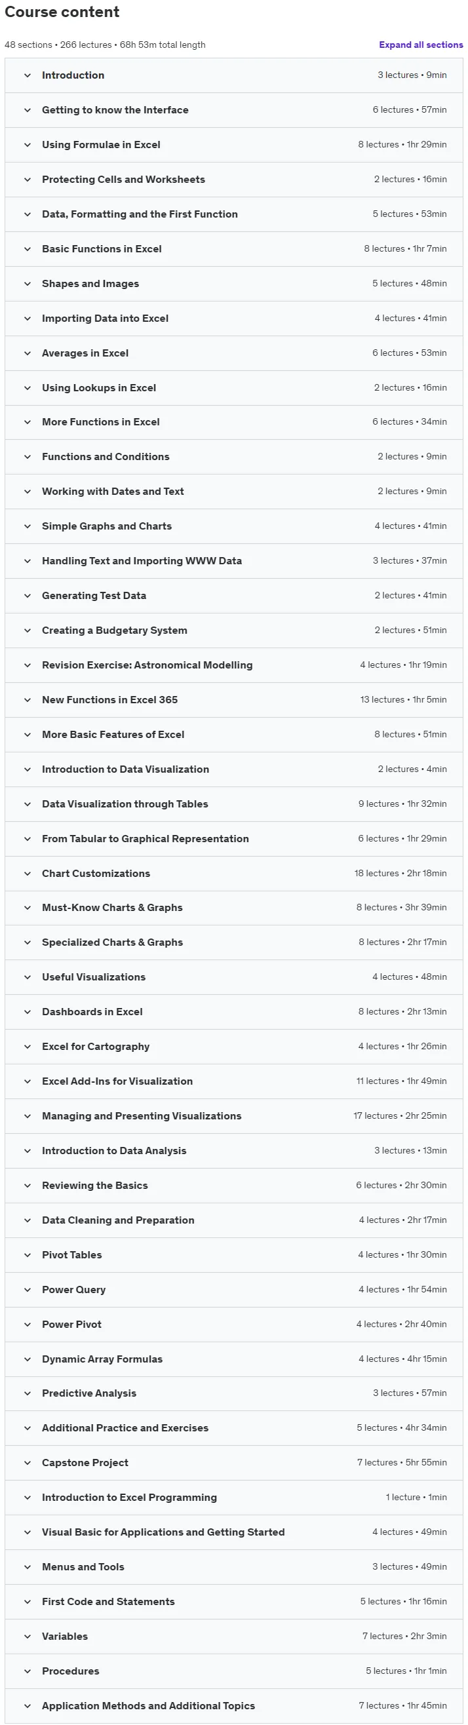Expand chevron next to Simple Graphs and Charts
This screenshot has height=1725, width=468.
[x=28, y=526]
